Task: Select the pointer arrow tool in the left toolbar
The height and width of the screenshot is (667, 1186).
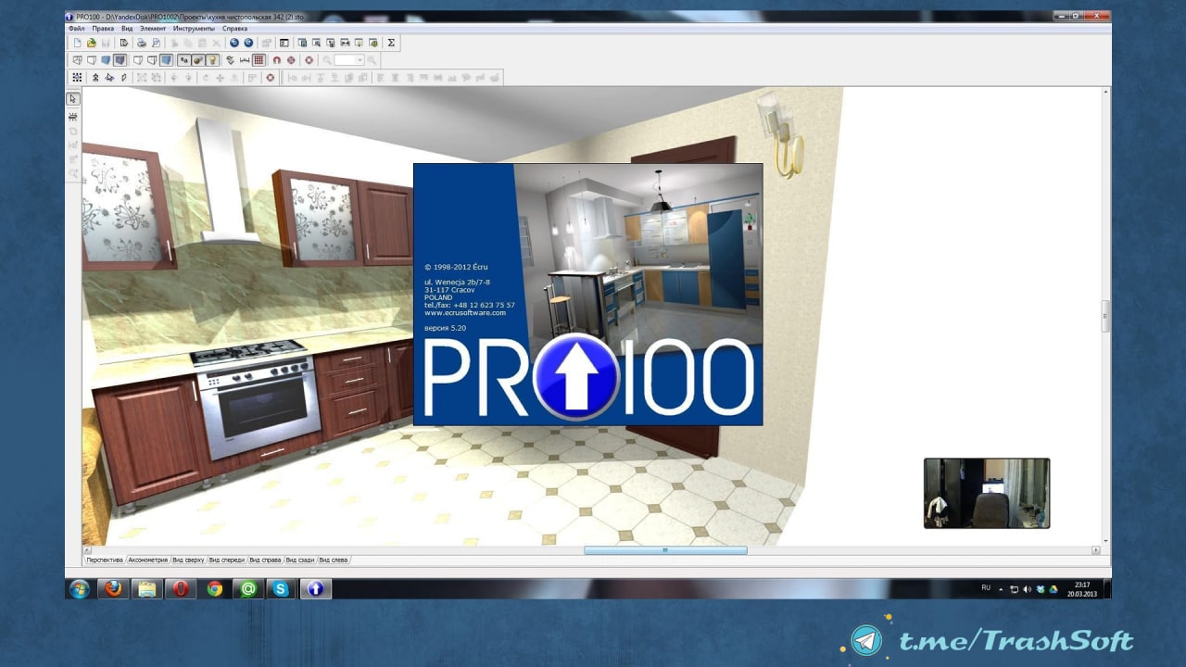Action: (x=73, y=99)
